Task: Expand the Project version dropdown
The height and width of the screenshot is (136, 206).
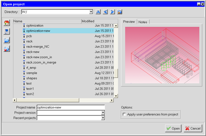Action: [x=103, y=113]
